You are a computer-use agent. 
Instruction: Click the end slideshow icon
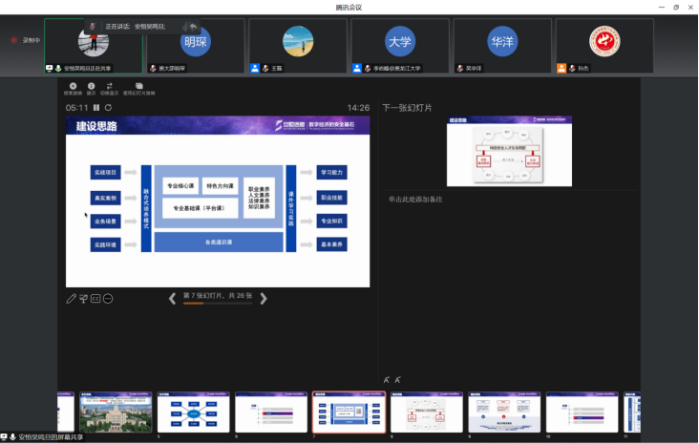73,86
